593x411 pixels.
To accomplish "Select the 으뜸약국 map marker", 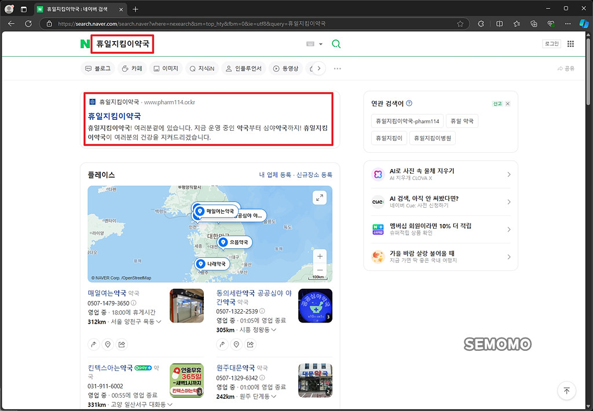I will 235,242.
